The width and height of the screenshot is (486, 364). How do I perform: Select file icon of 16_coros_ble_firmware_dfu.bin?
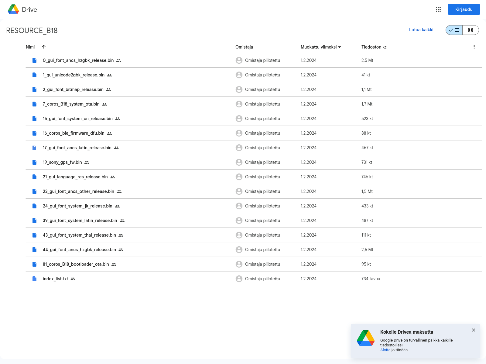point(34,133)
